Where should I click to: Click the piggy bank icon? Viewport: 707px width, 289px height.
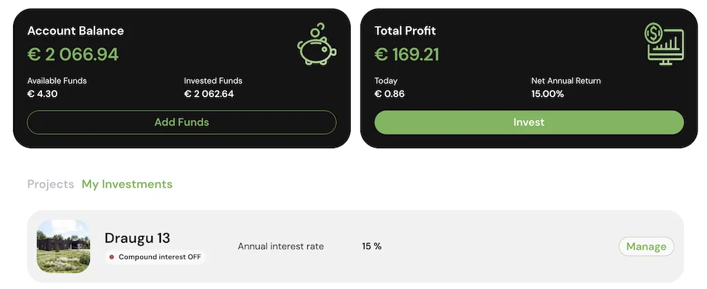[317, 45]
